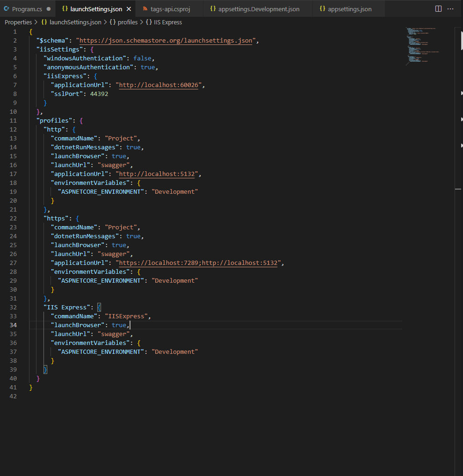Click the split editor icon
This screenshot has height=476, width=463.
(438, 8)
